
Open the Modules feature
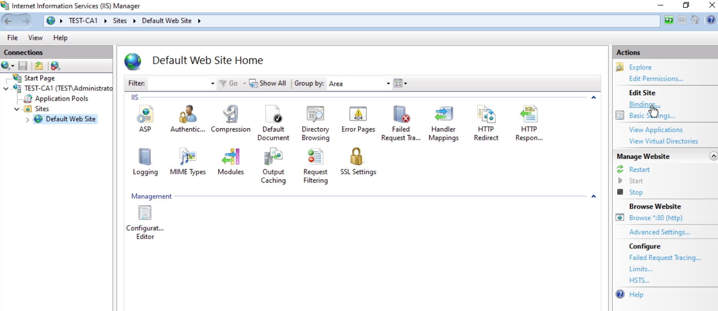231,161
